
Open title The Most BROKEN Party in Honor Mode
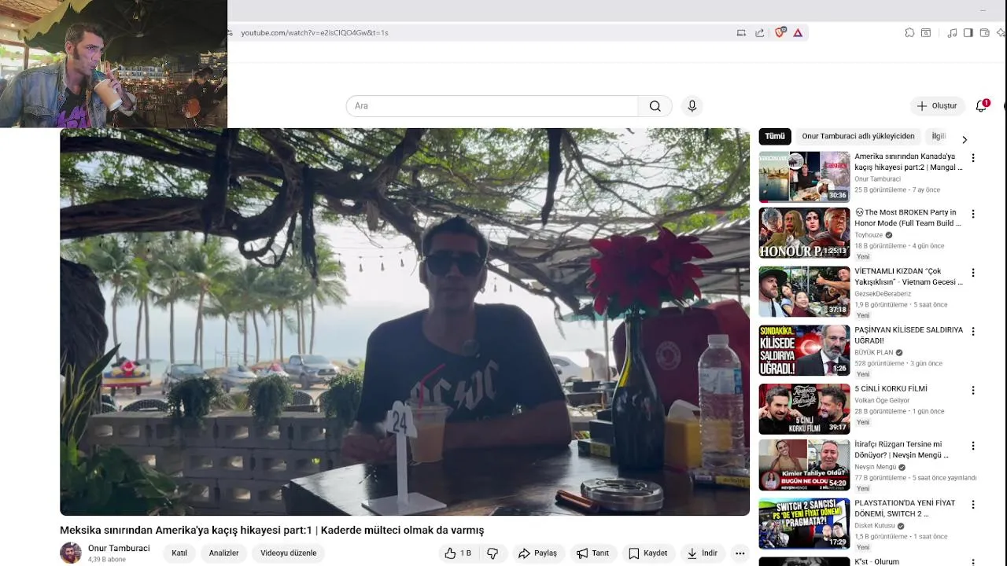click(x=908, y=218)
